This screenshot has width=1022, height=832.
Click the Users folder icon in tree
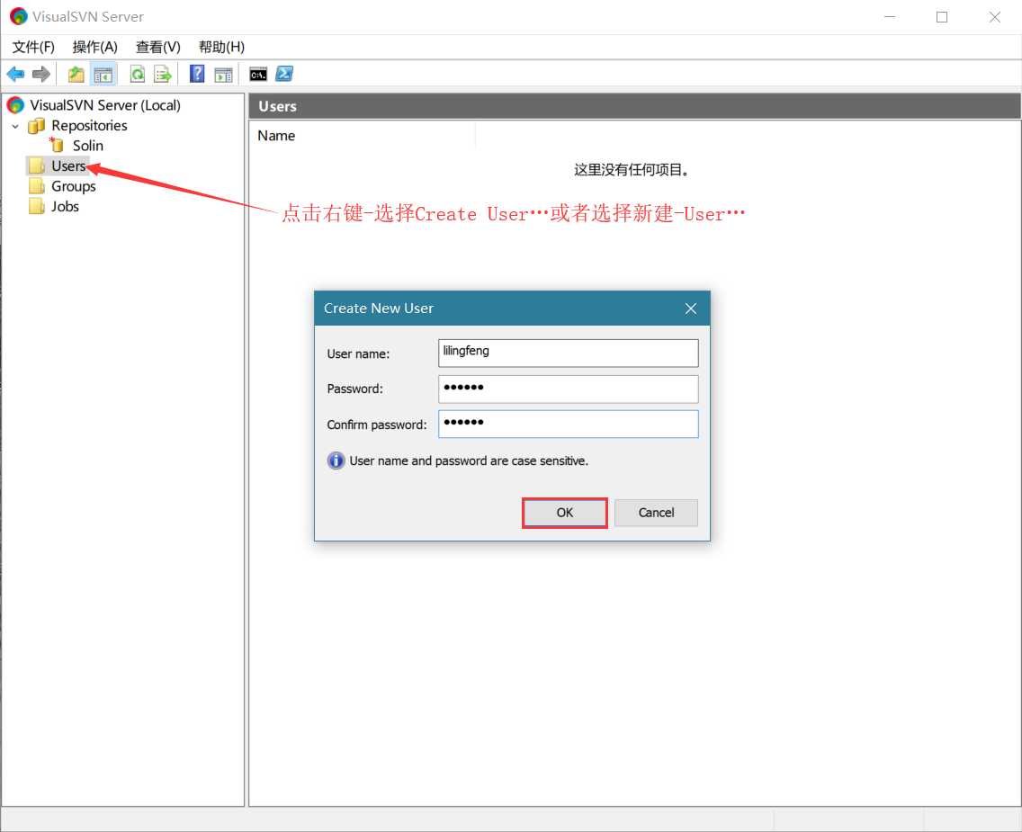point(37,166)
